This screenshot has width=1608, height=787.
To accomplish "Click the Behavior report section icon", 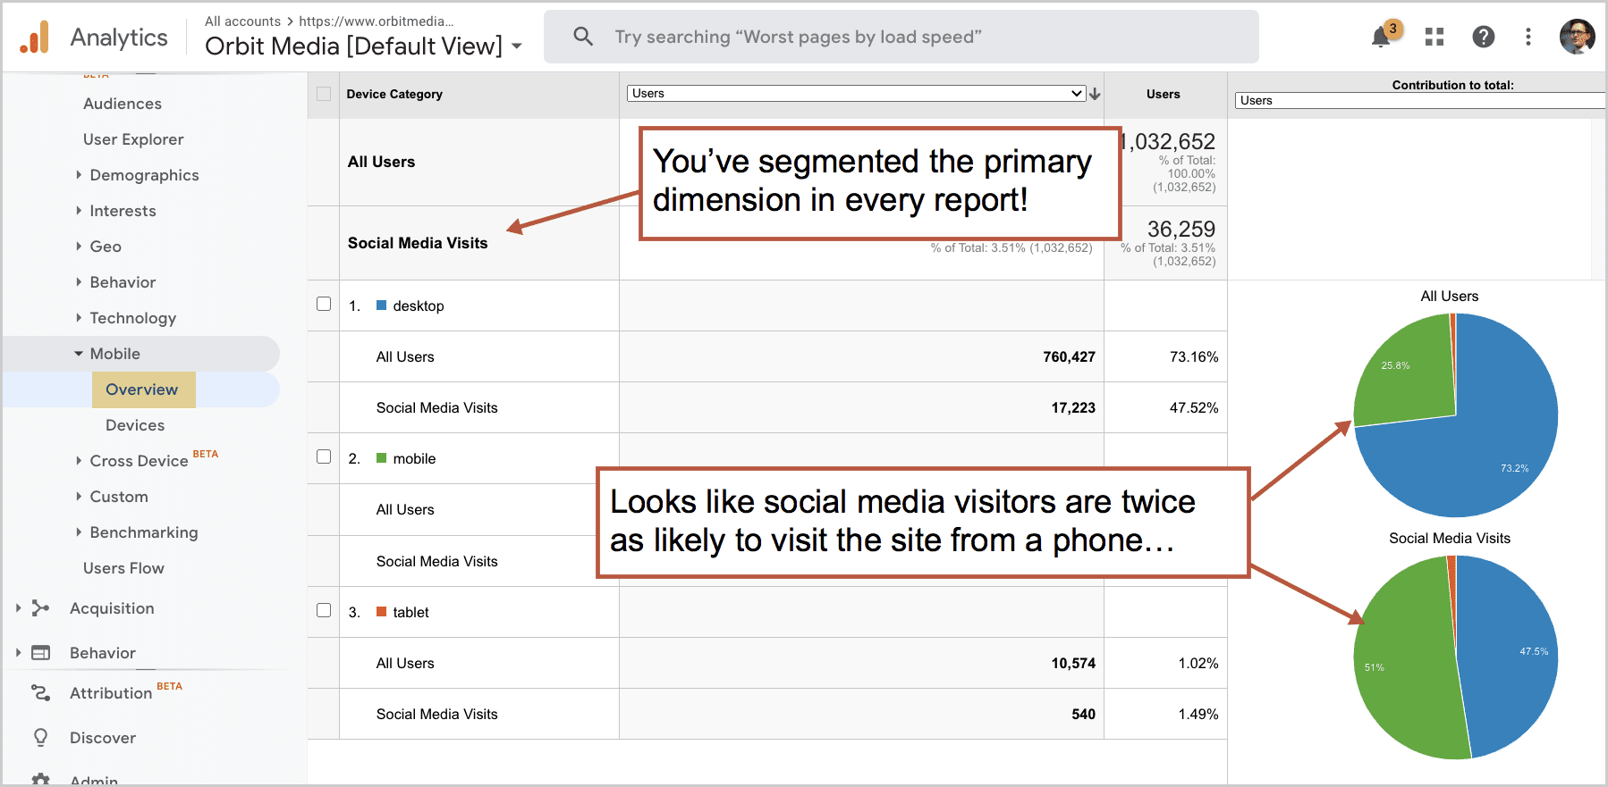I will (x=40, y=653).
